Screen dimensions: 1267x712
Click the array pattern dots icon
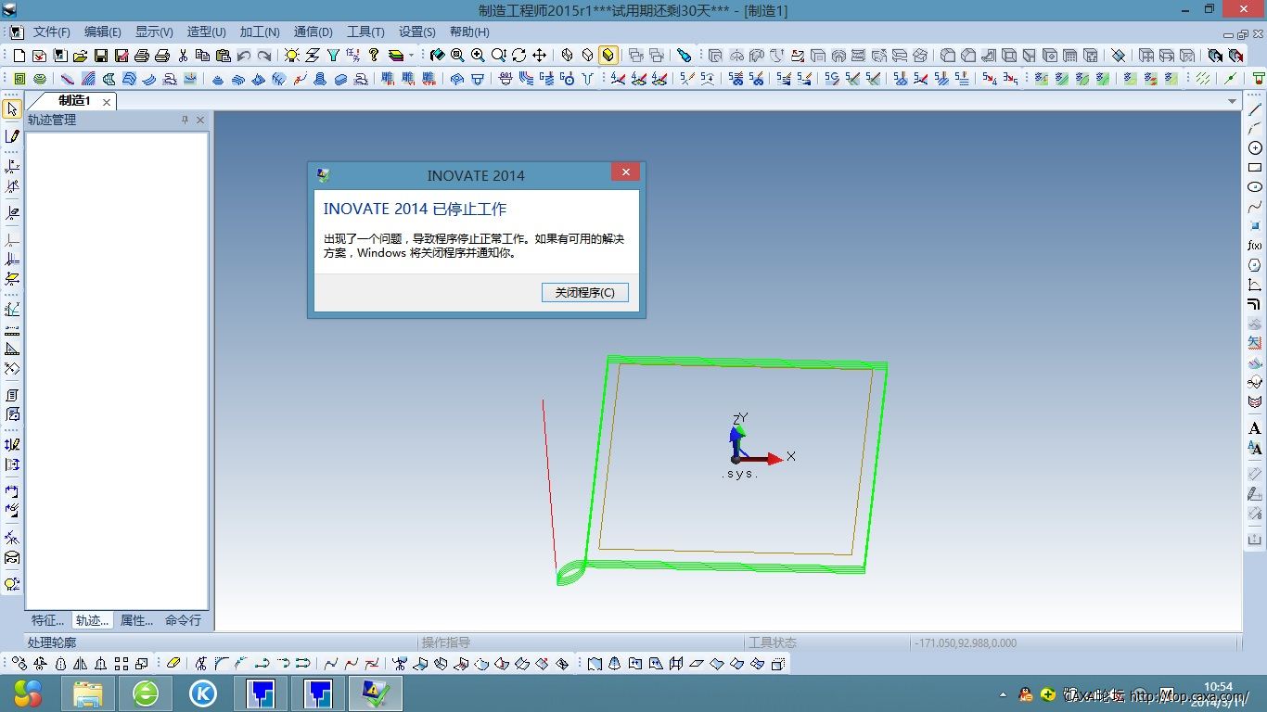(122, 664)
